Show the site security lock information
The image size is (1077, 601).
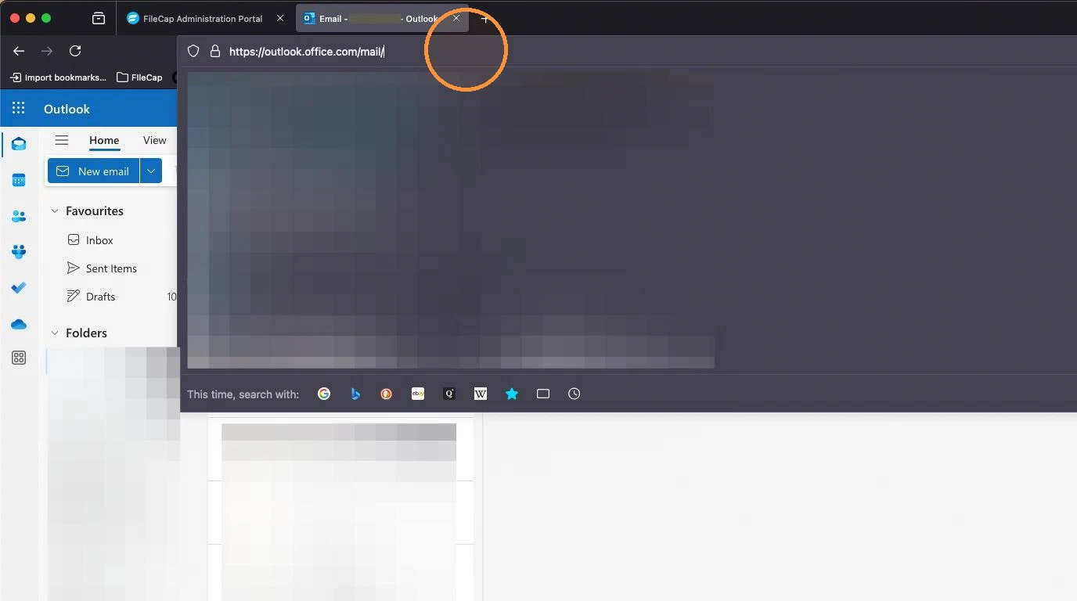[x=215, y=52]
